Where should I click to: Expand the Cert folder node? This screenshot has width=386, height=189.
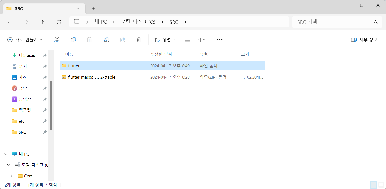point(12,176)
